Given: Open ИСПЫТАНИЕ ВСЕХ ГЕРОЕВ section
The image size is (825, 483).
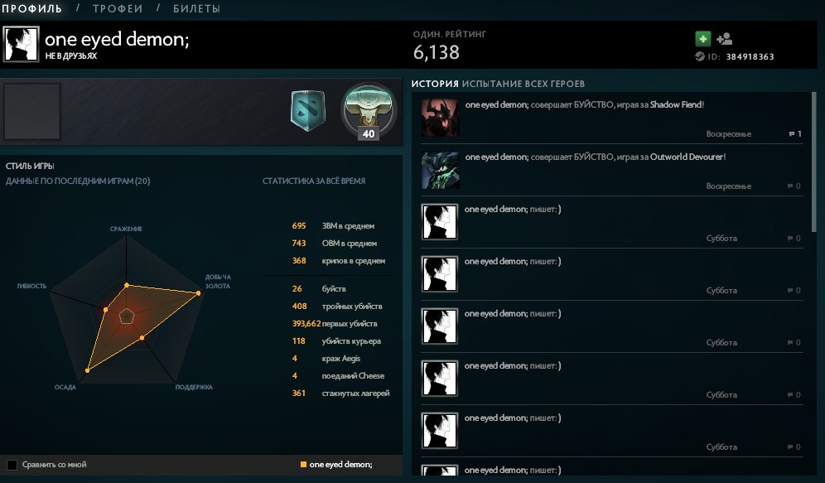Looking at the screenshot, I should 523,84.
